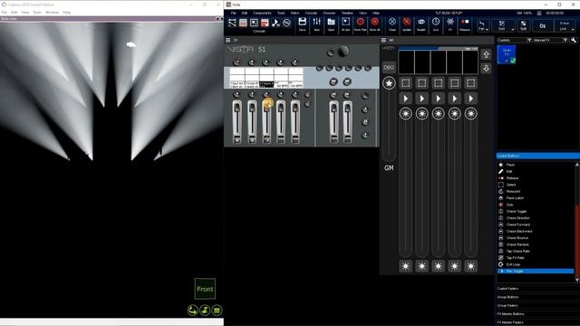Click the hamburger menu icon of S1 panel

[228, 40]
